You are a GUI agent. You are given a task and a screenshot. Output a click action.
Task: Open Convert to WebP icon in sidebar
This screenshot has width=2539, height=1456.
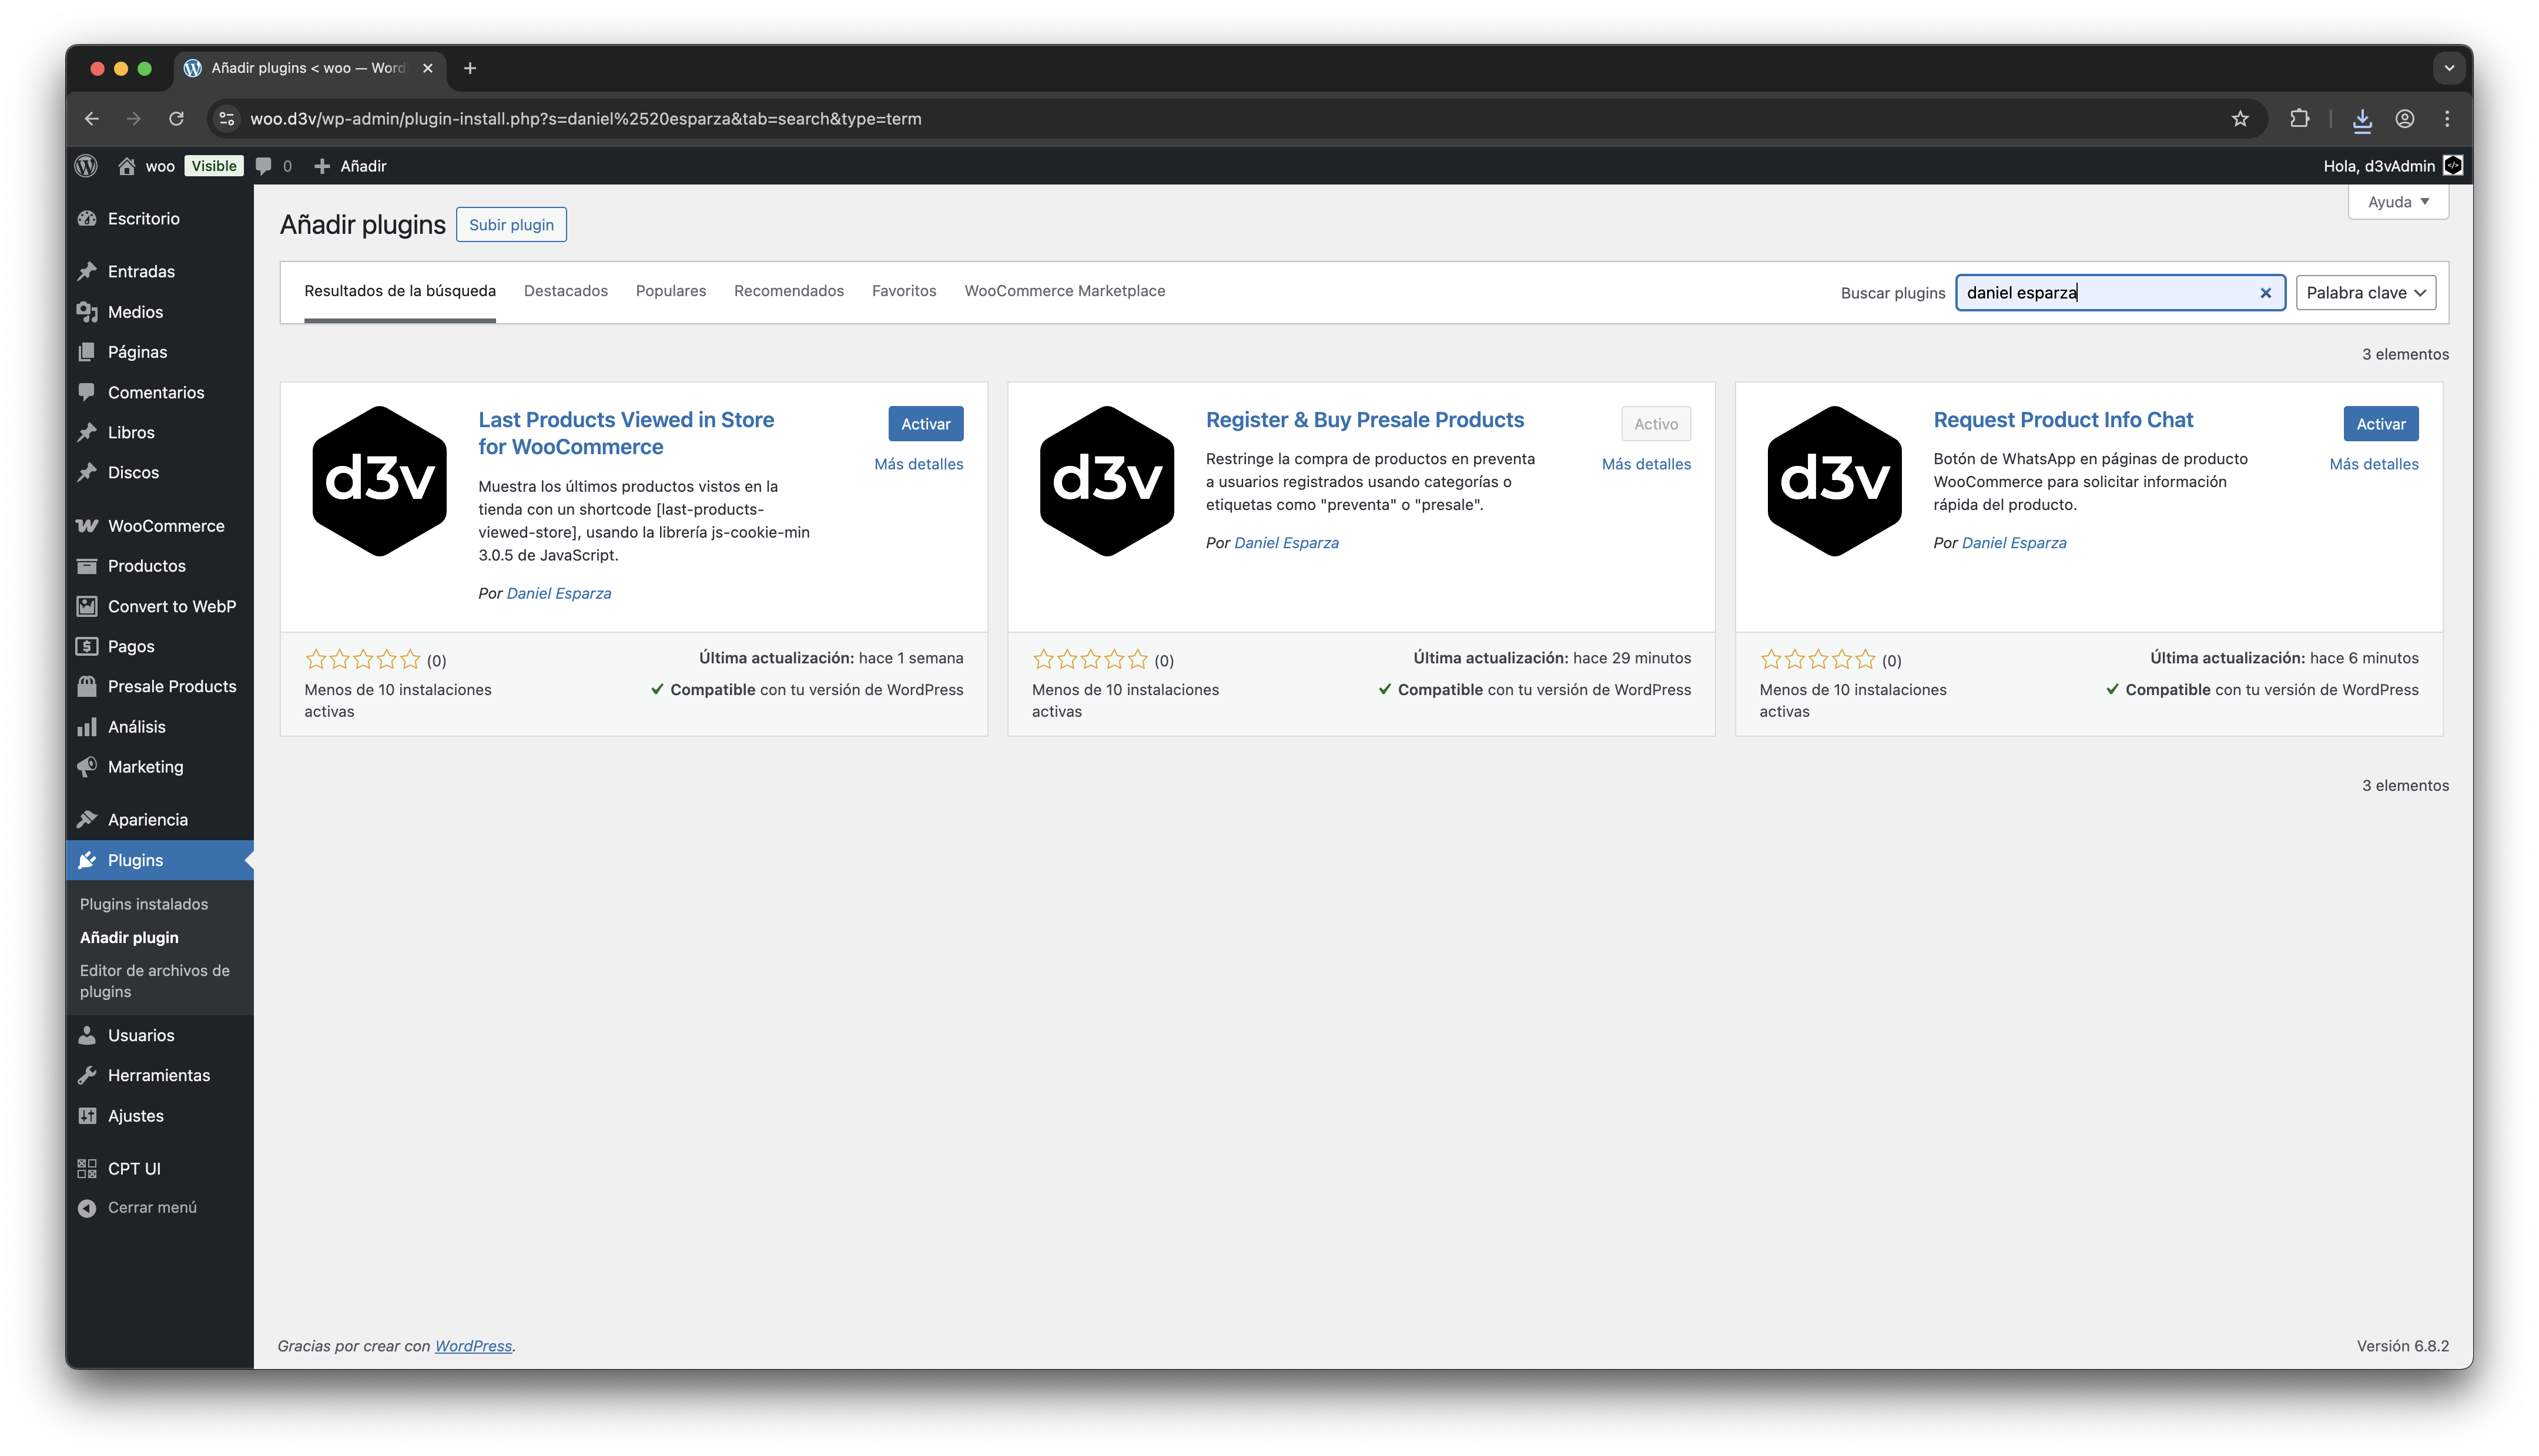[x=87, y=606]
